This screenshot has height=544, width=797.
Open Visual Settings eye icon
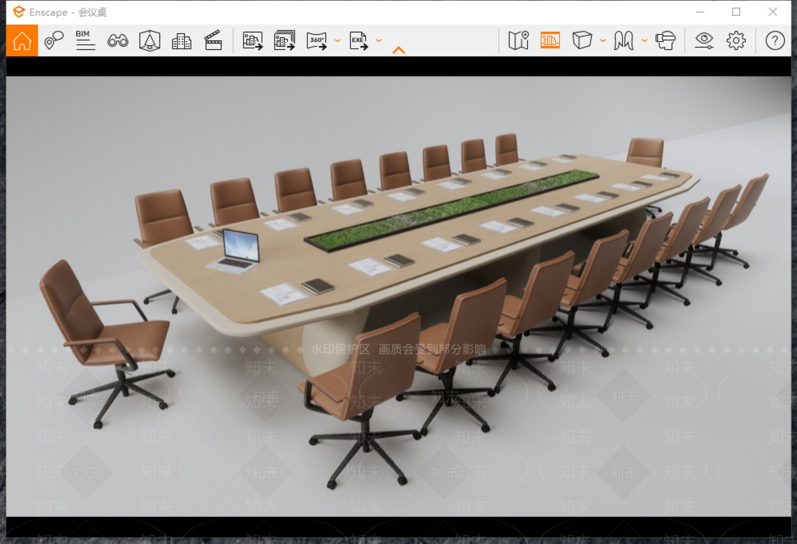coord(704,40)
